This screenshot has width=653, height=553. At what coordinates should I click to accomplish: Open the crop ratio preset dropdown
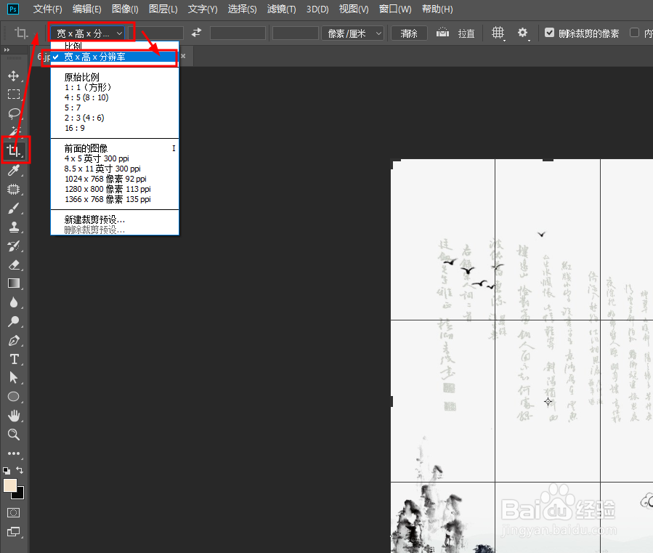click(x=90, y=33)
